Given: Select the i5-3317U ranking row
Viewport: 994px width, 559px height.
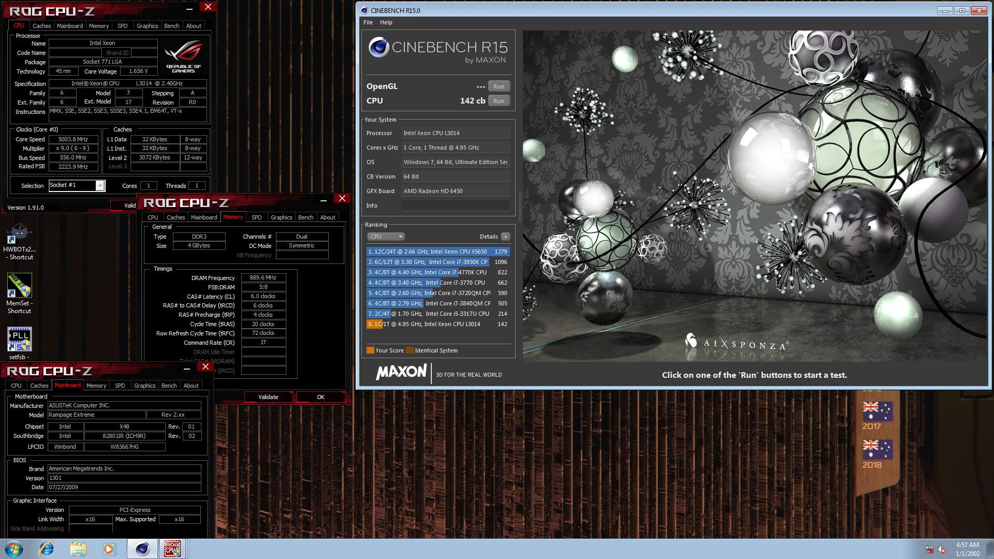Looking at the screenshot, I should (x=438, y=314).
